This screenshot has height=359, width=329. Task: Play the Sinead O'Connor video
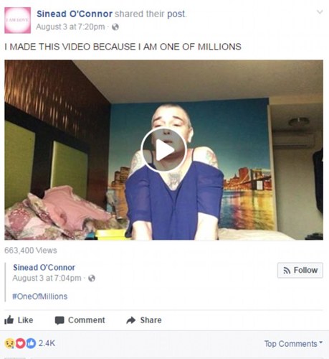click(163, 150)
